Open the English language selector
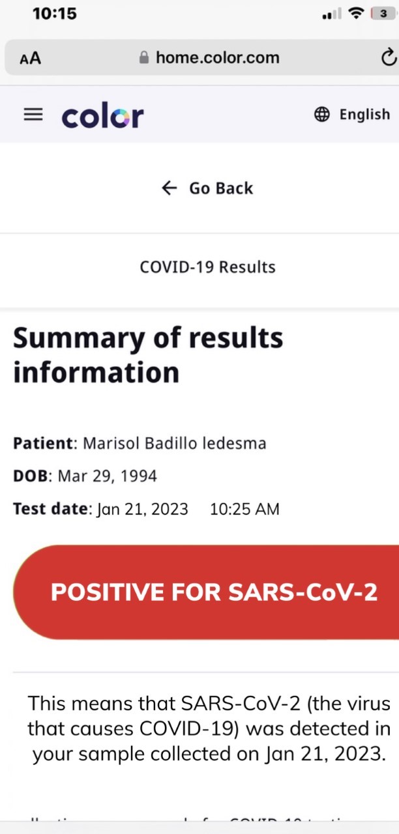The width and height of the screenshot is (399, 834). 364,115
